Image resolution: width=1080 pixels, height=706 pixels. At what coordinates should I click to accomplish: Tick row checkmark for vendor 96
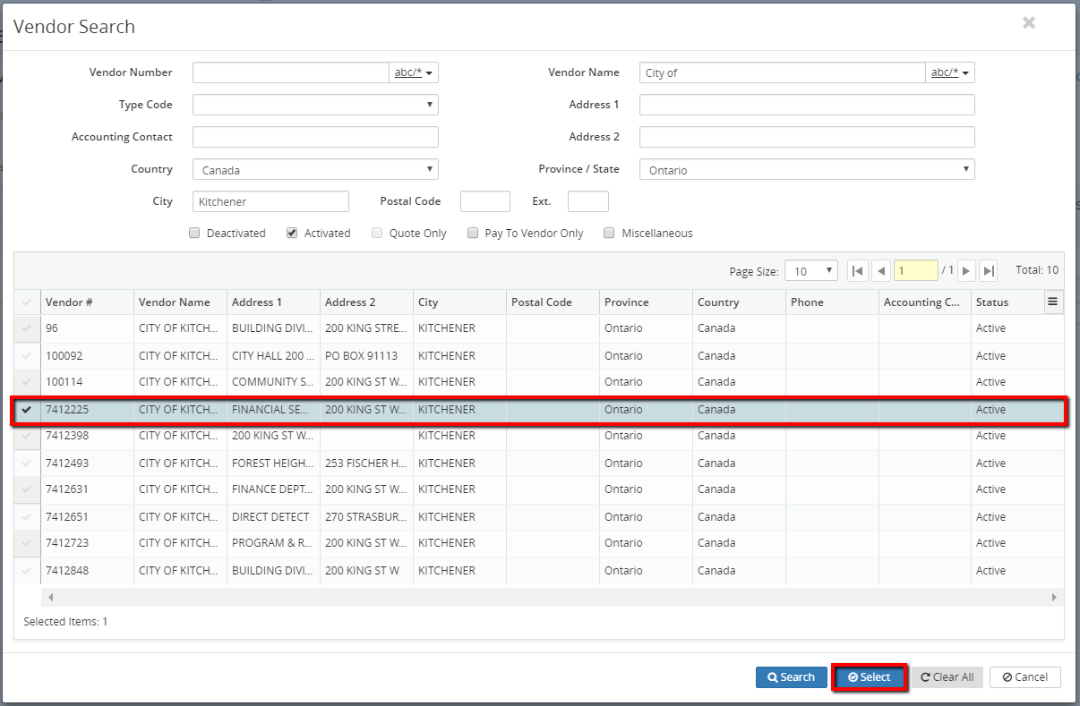click(x=26, y=328)
